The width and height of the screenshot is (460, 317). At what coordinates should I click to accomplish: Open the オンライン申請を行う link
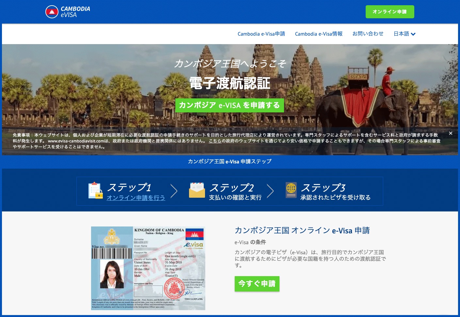tap(136, 198)
